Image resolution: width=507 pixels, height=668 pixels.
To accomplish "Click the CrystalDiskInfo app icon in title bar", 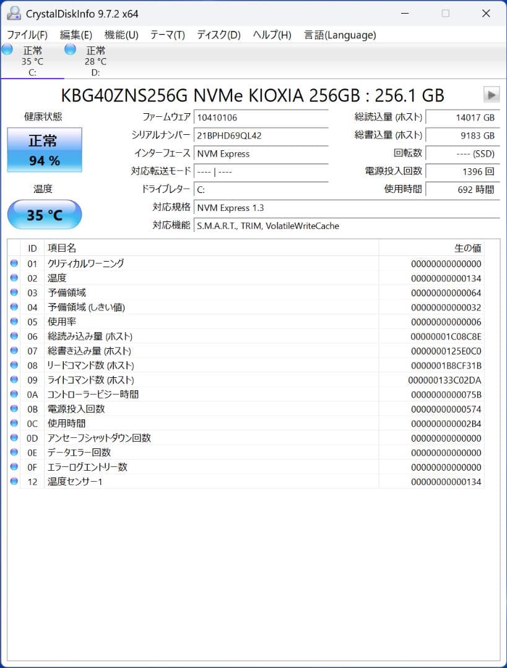I will pyautogui.click(x=14, y=14).
